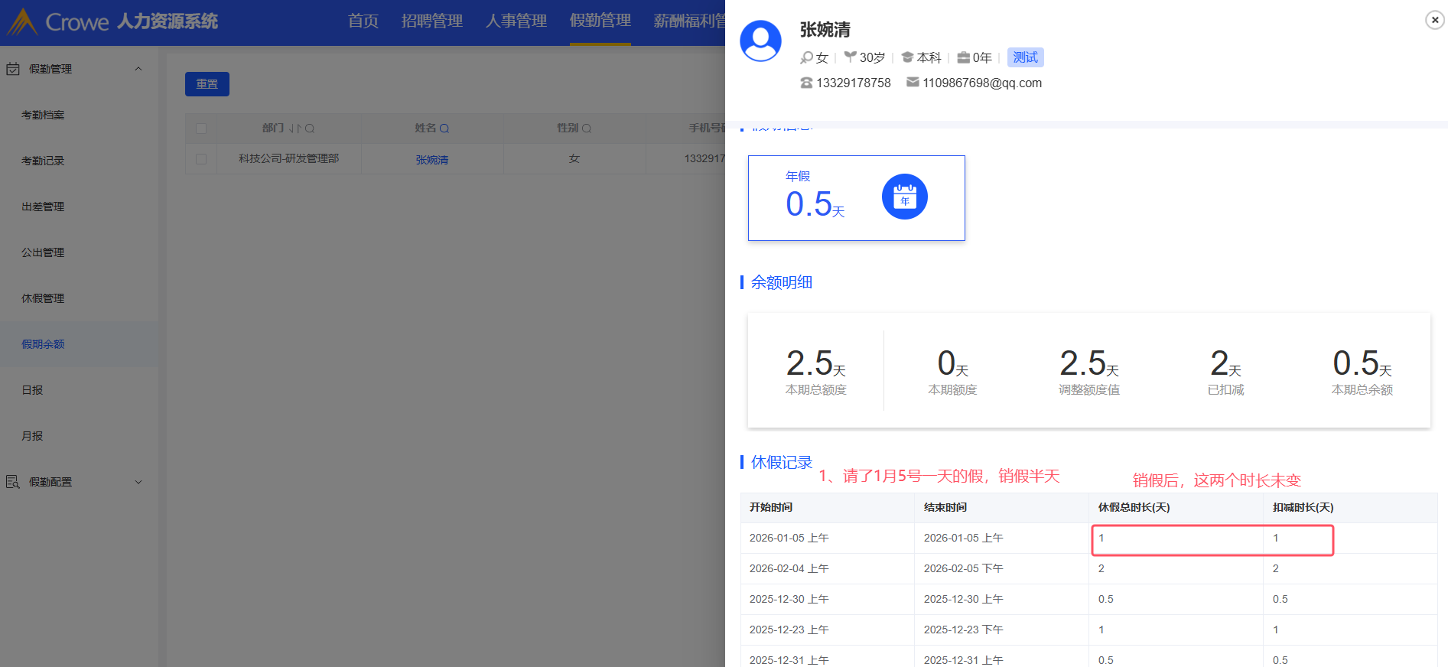Click the search icon beside 性别 column
This screenshot has width=1448, height=667.
(x=587, y=129)
